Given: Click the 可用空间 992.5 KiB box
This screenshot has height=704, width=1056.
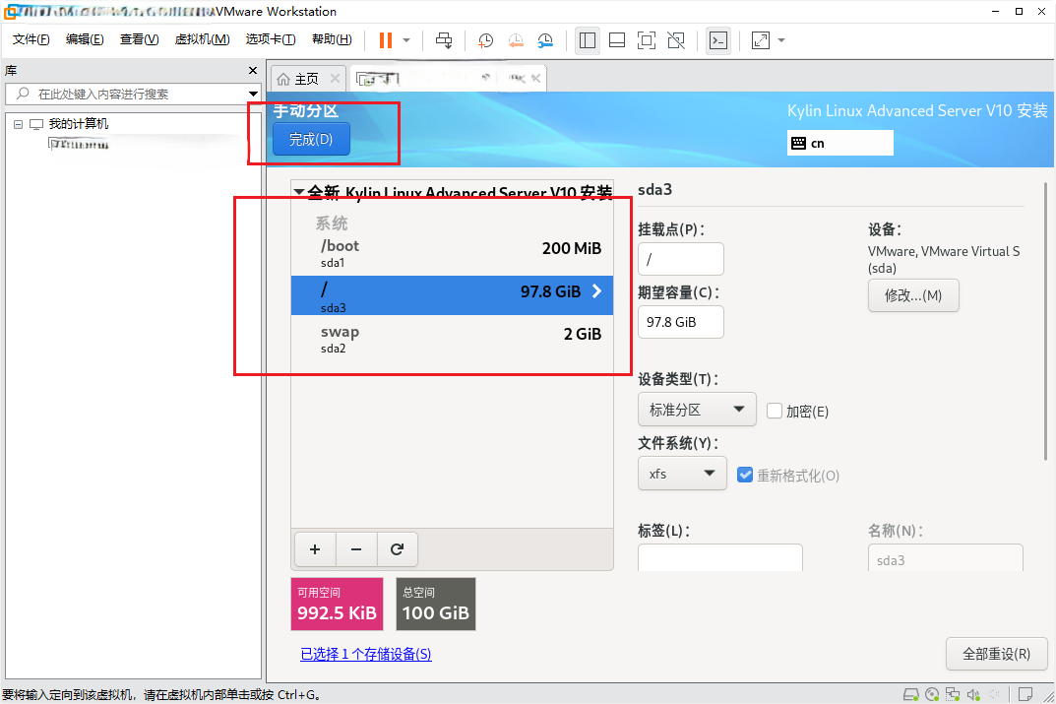Looking at the screenshot, I should 338,604.
